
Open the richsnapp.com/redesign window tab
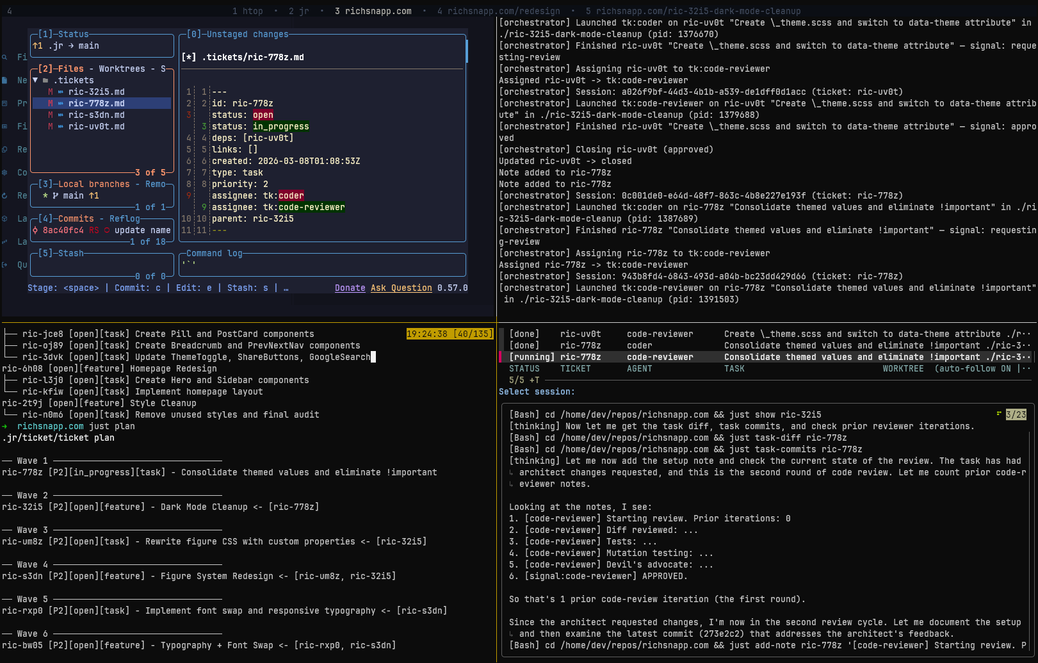click(x=496, y=10)
